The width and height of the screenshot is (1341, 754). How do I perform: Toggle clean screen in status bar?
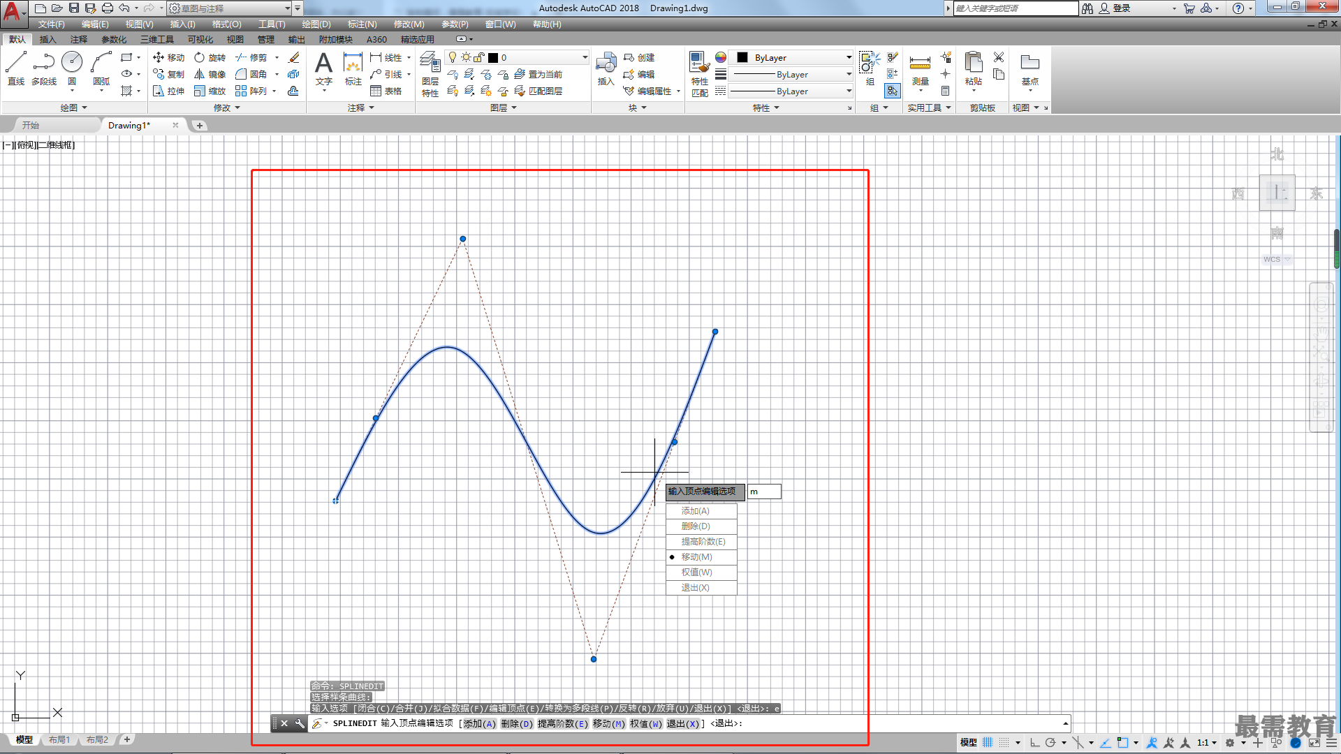[1314, 742]
